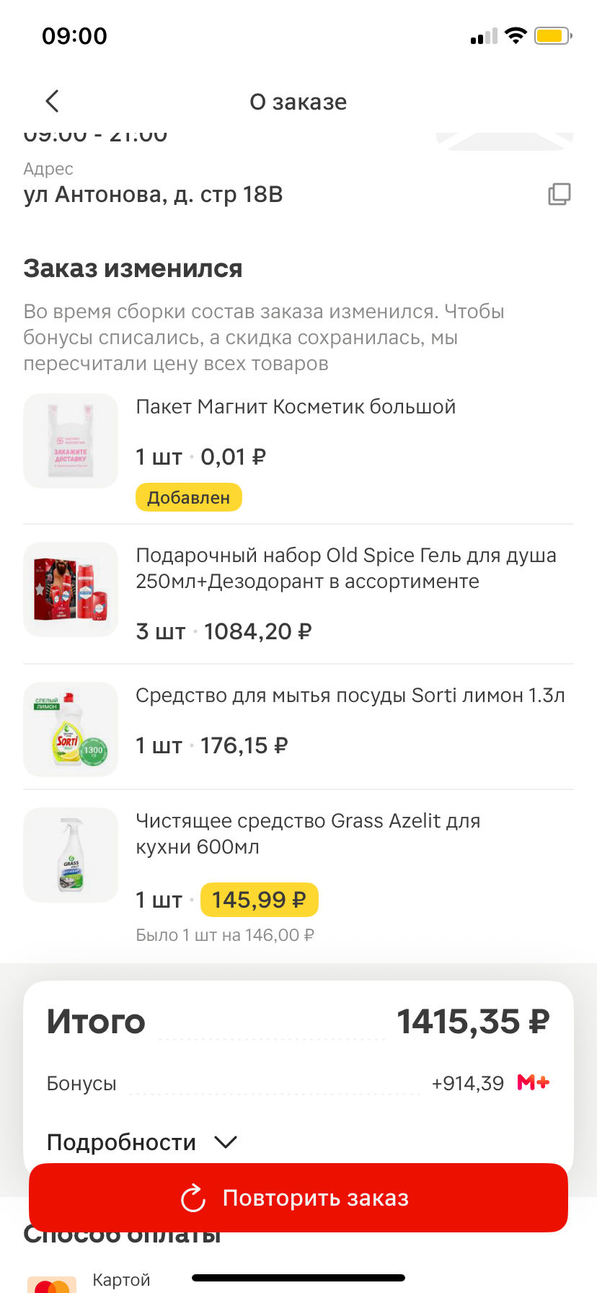Tap the Wi-Fi status icon
The image size is (597, 1293).
(516, 35)
